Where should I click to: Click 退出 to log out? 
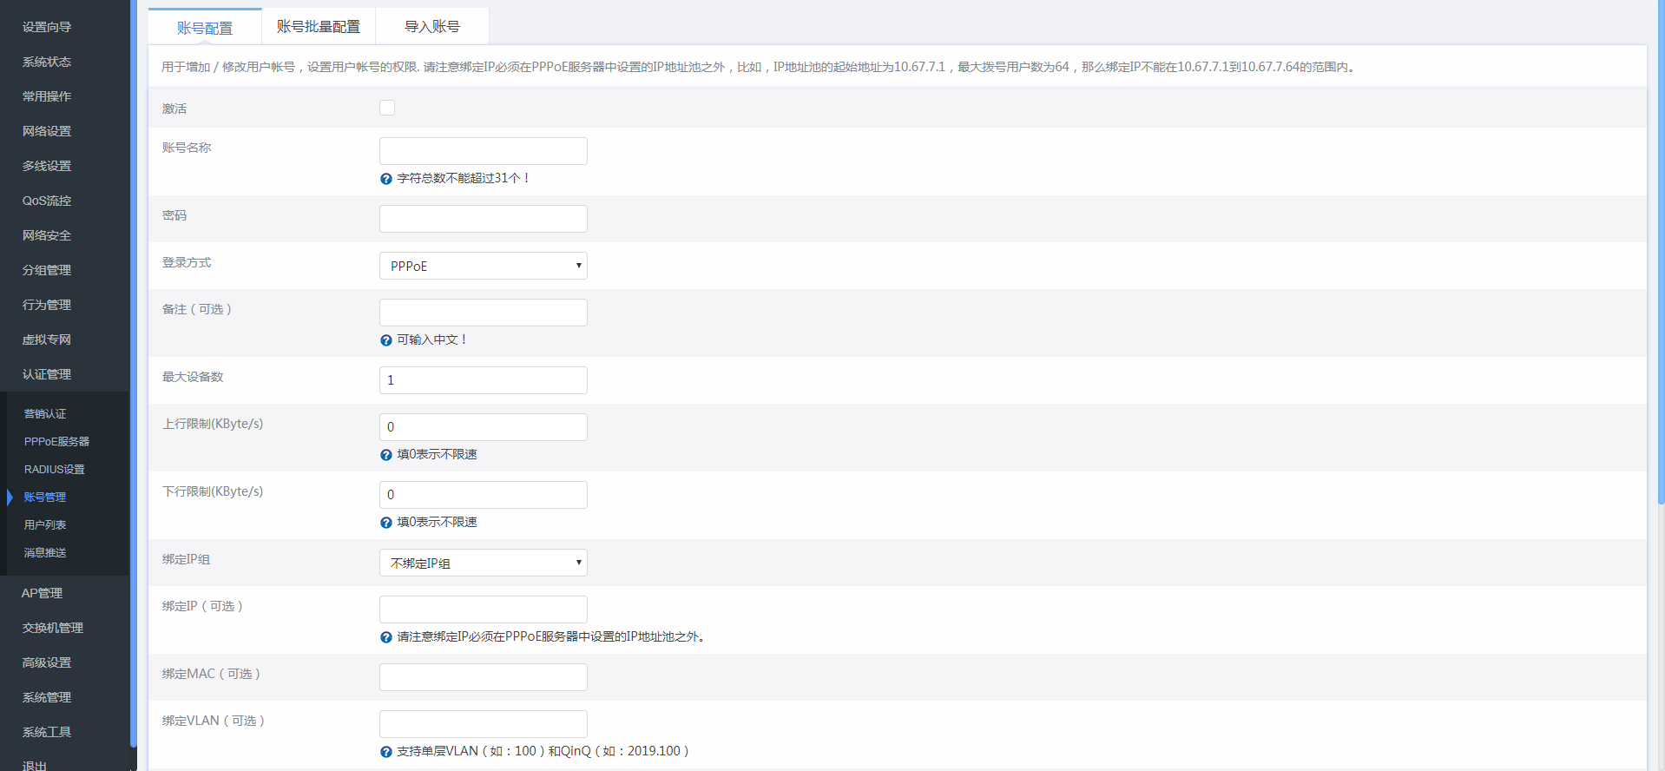pos(35,766)
